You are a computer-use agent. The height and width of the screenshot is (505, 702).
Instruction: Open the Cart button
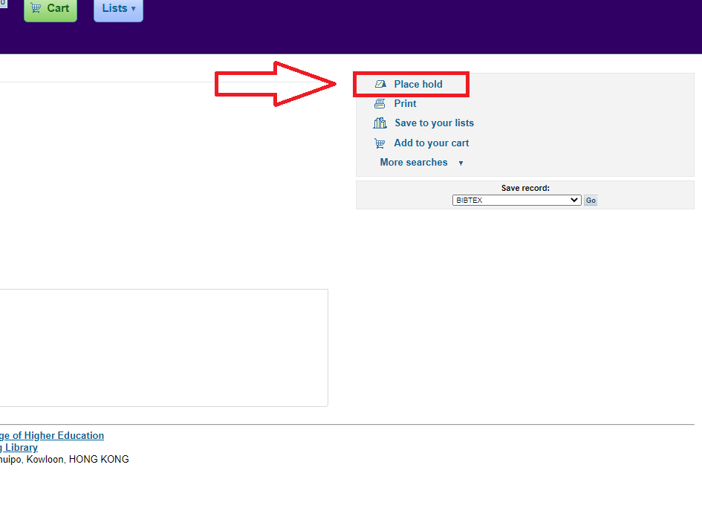(51, 9)
